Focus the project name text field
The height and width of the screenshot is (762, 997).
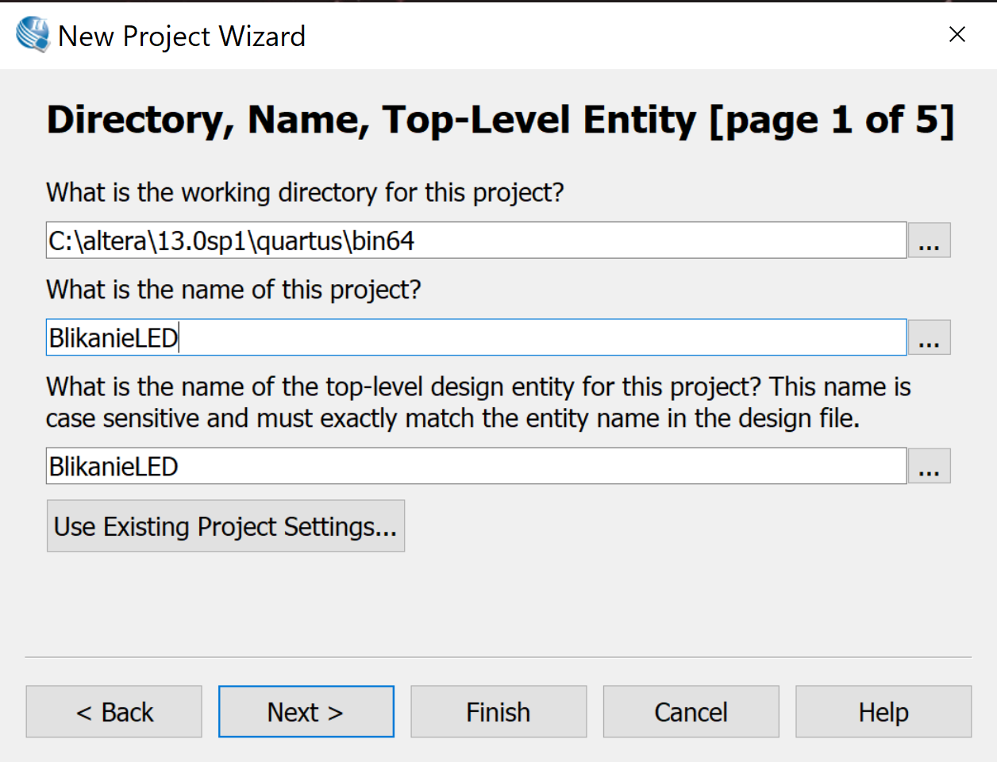pos(476,338)
